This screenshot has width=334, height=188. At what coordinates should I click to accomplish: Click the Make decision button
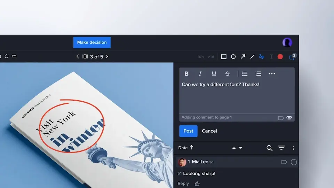click(92, 42)
